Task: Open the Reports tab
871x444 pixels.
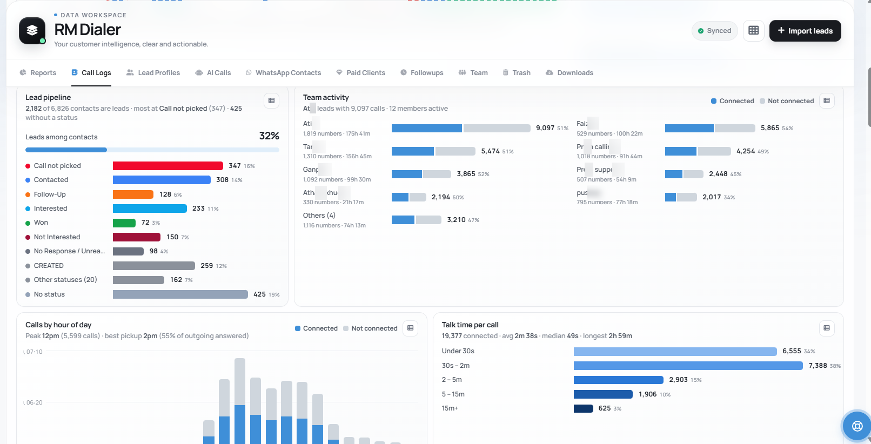Action: point(38,73)
